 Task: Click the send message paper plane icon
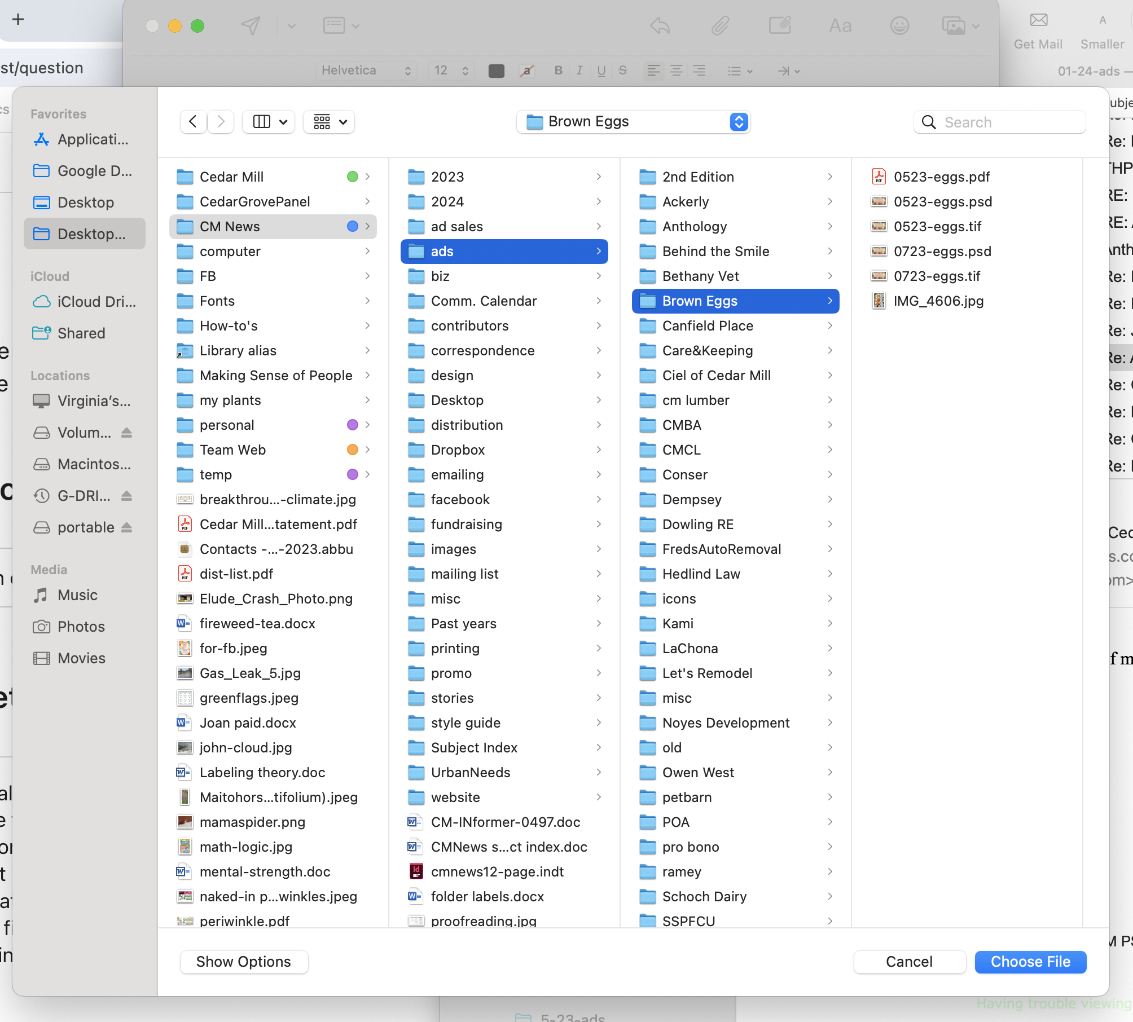point(251,25)
